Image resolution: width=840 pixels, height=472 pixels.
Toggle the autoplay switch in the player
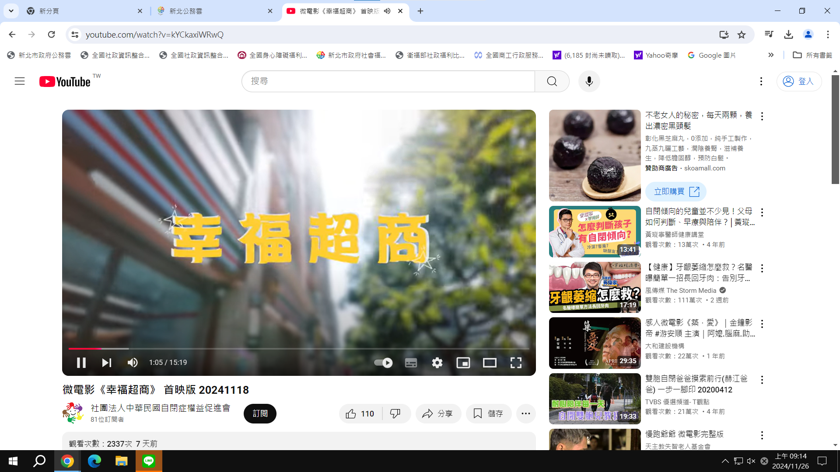click(383, 363)
